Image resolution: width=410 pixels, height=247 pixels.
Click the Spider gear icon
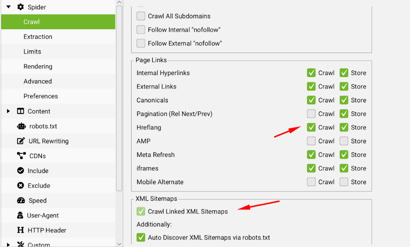tap(20, 7)
